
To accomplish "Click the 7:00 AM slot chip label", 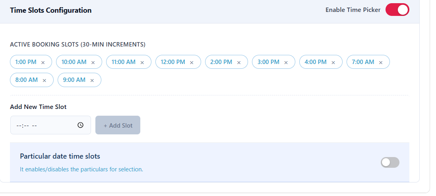I will click(x=363, y=62).
